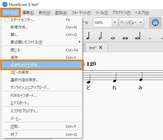Open the zoom level dropdown arrow
This screenshot has height=140, width=163.
(115, 22)
